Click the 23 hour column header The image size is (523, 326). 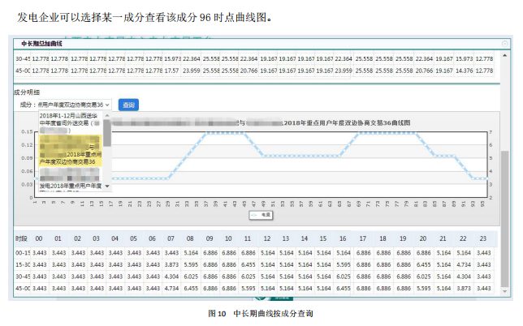(x=483, y=238)
